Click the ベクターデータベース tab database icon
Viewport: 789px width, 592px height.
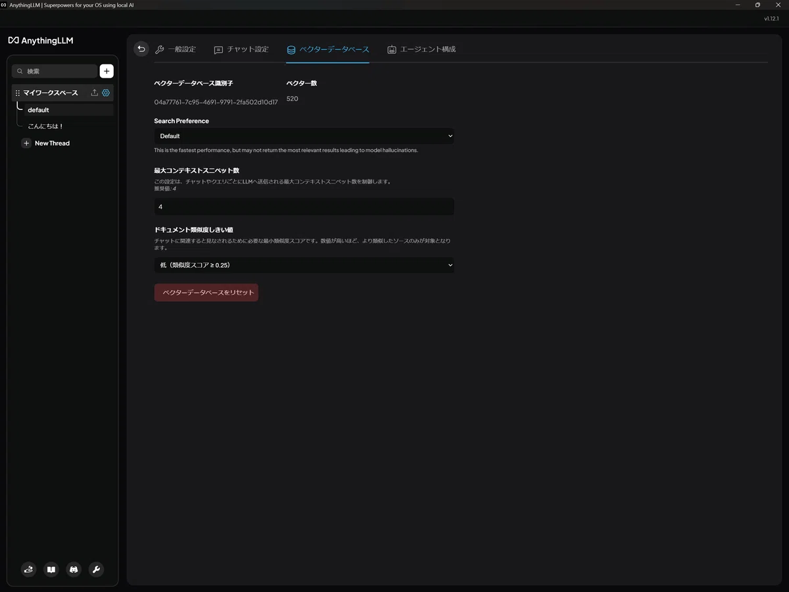[291, 50]
